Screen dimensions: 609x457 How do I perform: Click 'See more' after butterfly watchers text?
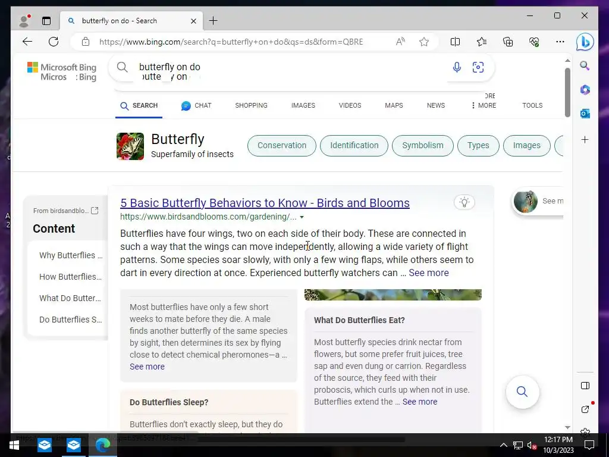(429, 273)
